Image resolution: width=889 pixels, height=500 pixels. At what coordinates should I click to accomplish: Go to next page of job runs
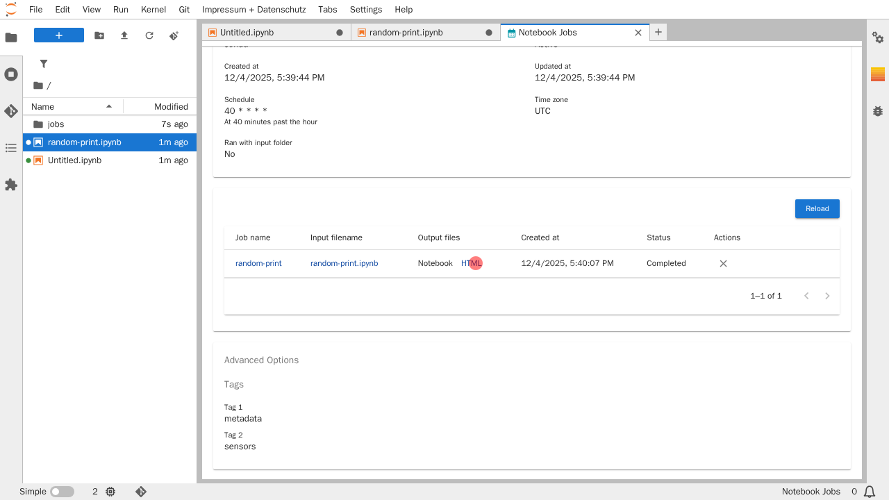(827, 296)
